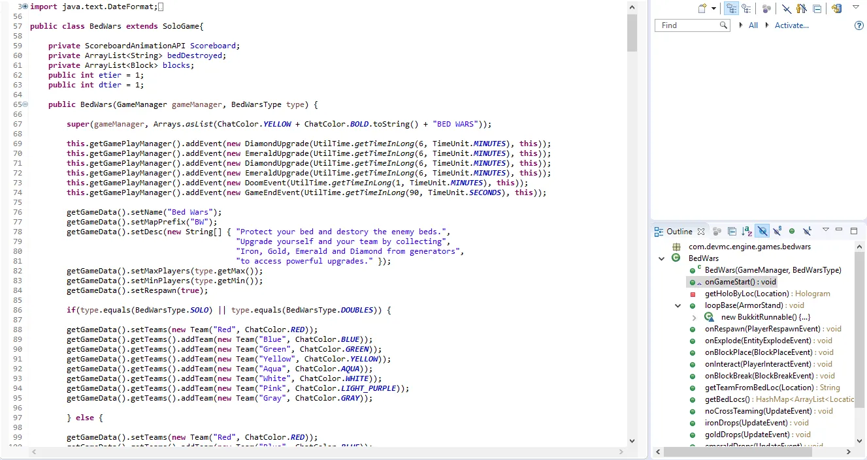Select new BukkitRunnable() {...} entry
Viewport: 867px width, 460px height.
(766, 317)
